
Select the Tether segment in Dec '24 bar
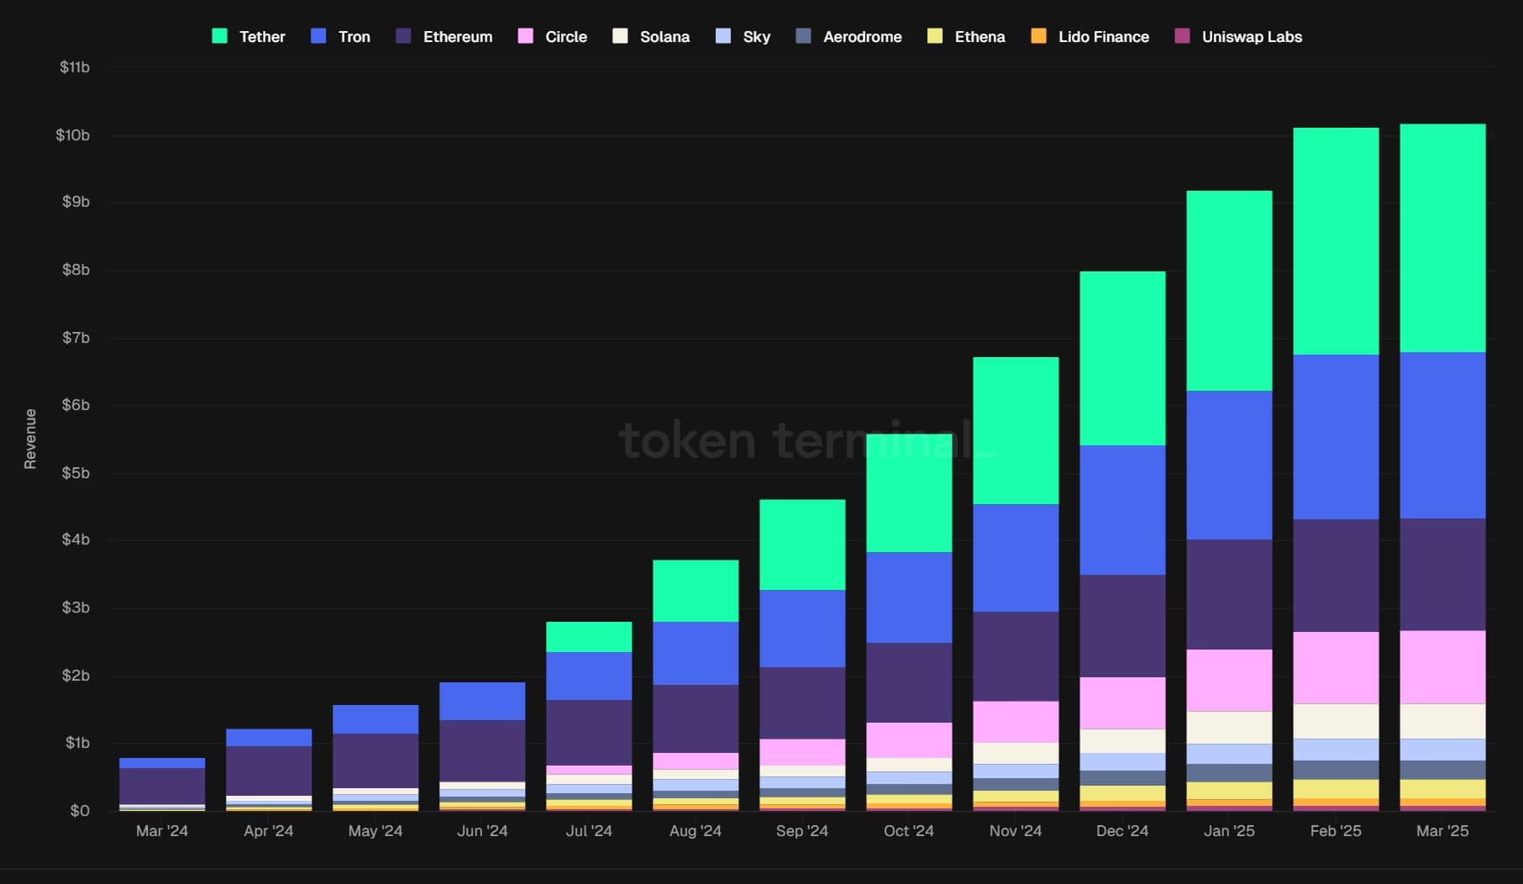point(1122,358)
